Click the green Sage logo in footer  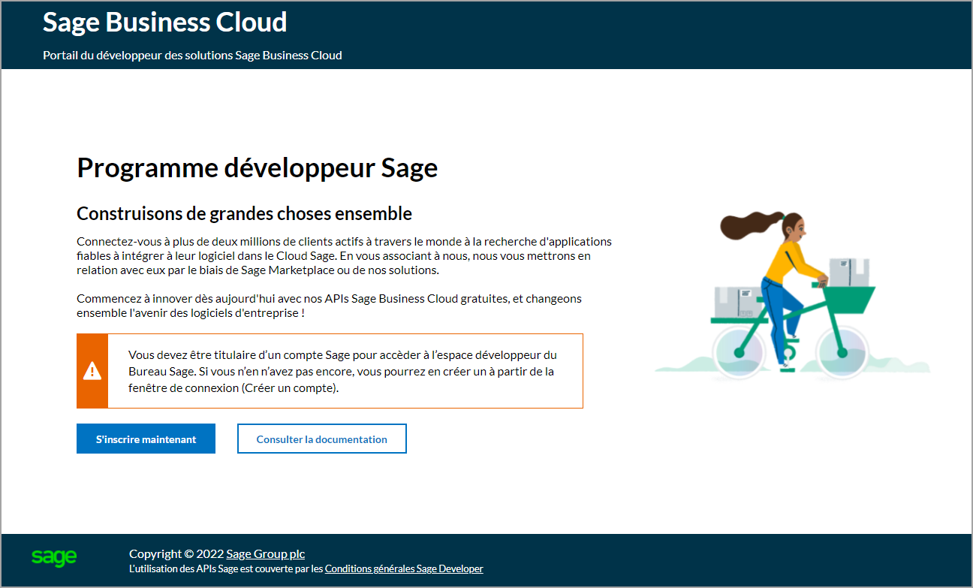tap(54, 557)
